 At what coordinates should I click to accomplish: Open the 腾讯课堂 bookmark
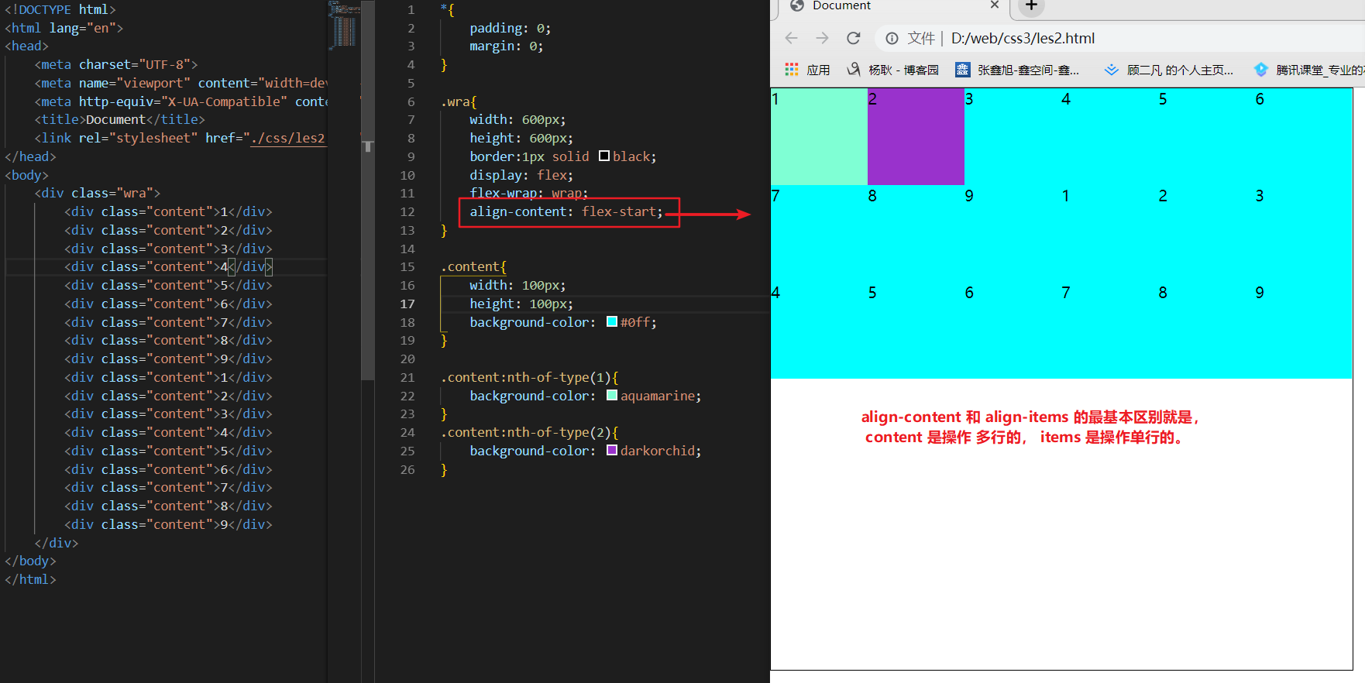coord(1308,70)
